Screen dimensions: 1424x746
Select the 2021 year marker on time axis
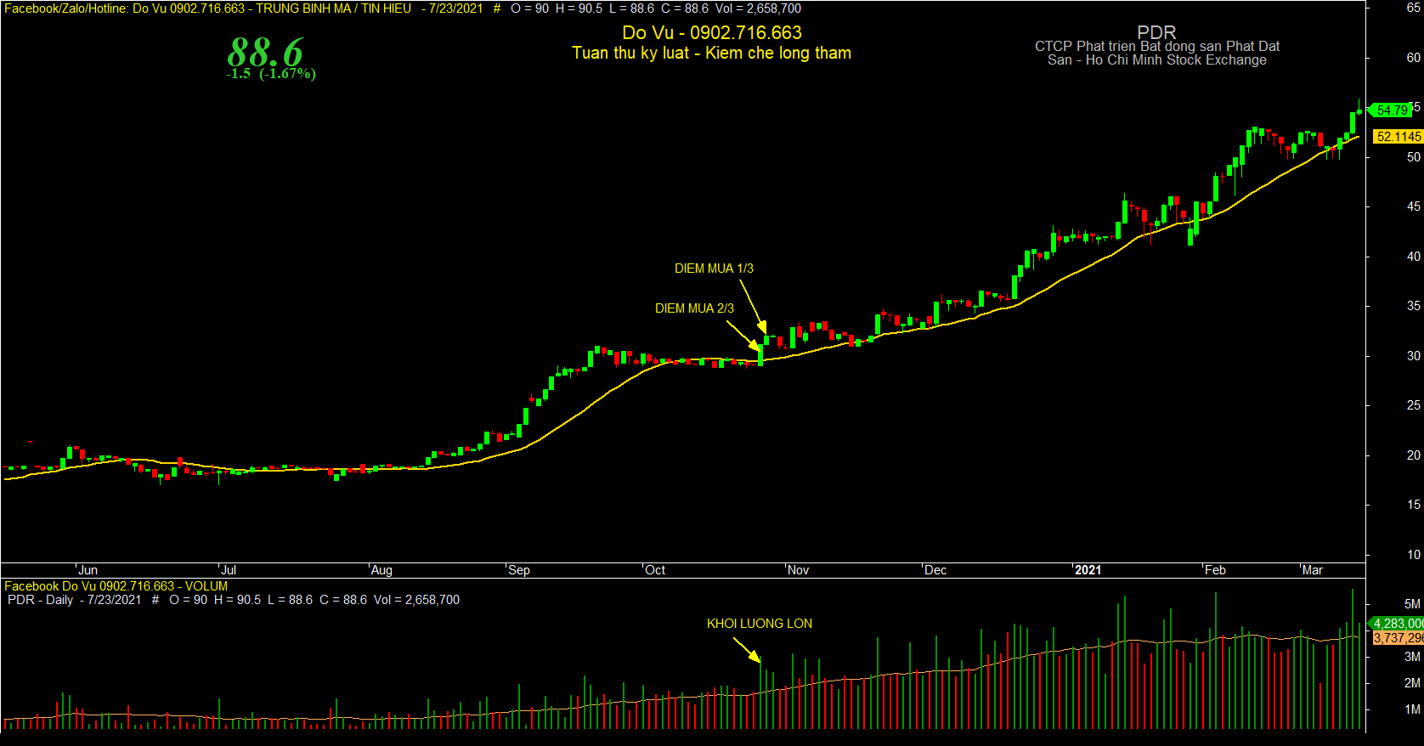1088,570
